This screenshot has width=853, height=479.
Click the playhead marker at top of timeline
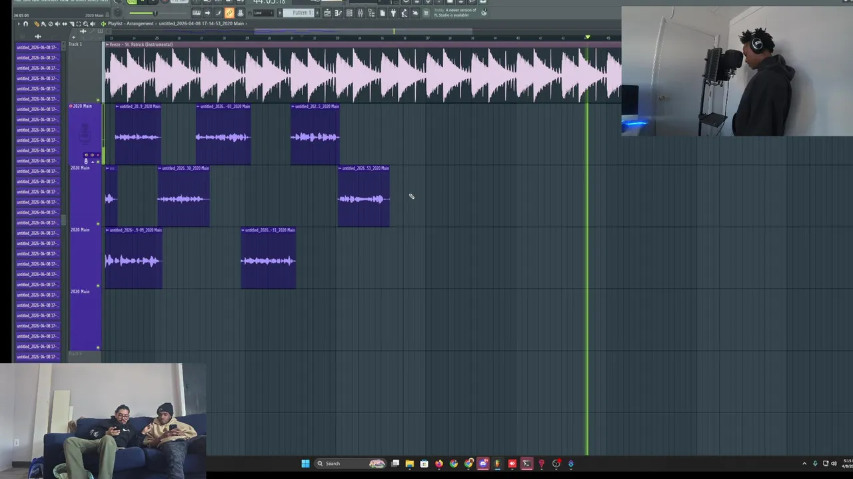click(x=587, y=37)
